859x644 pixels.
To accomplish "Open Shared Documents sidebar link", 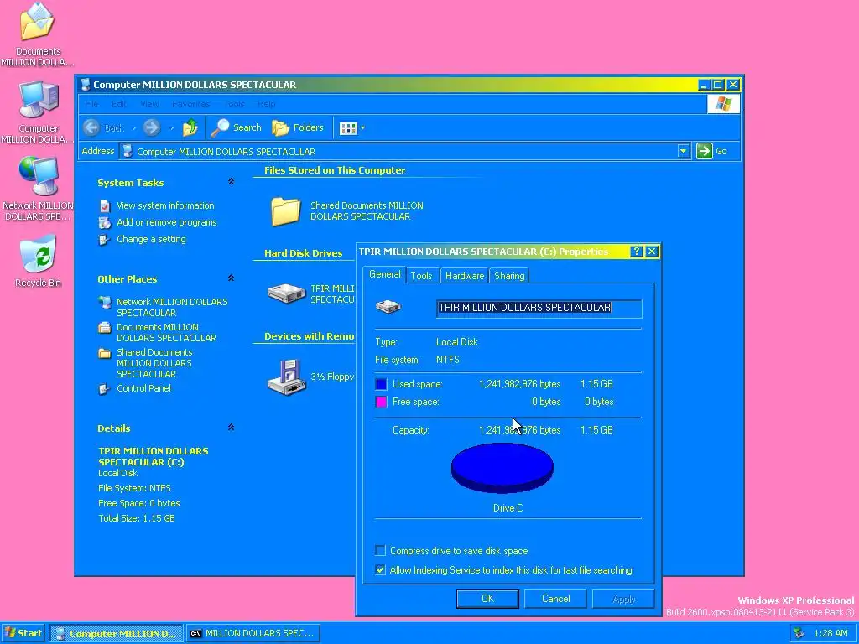I will pyautogui.click(x=154, y=363).
